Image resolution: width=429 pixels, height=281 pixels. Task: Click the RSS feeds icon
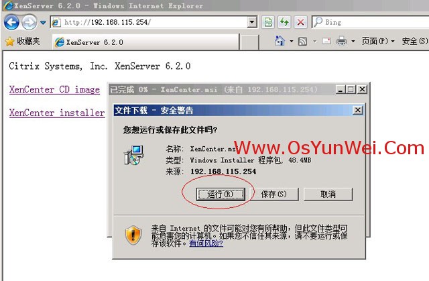pyautogui.click(x=303, y=42)
